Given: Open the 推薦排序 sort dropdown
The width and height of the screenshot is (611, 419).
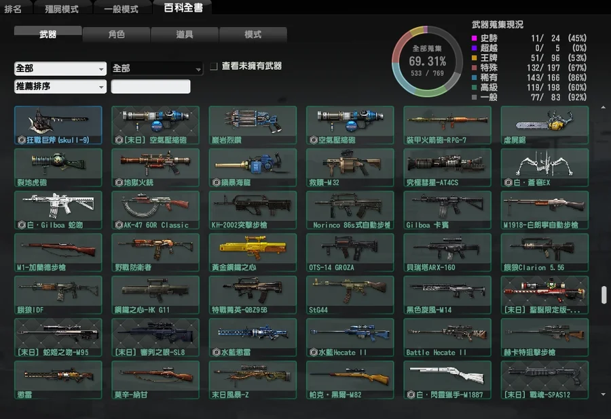Looking at the screenshot, I should (60, 87).
